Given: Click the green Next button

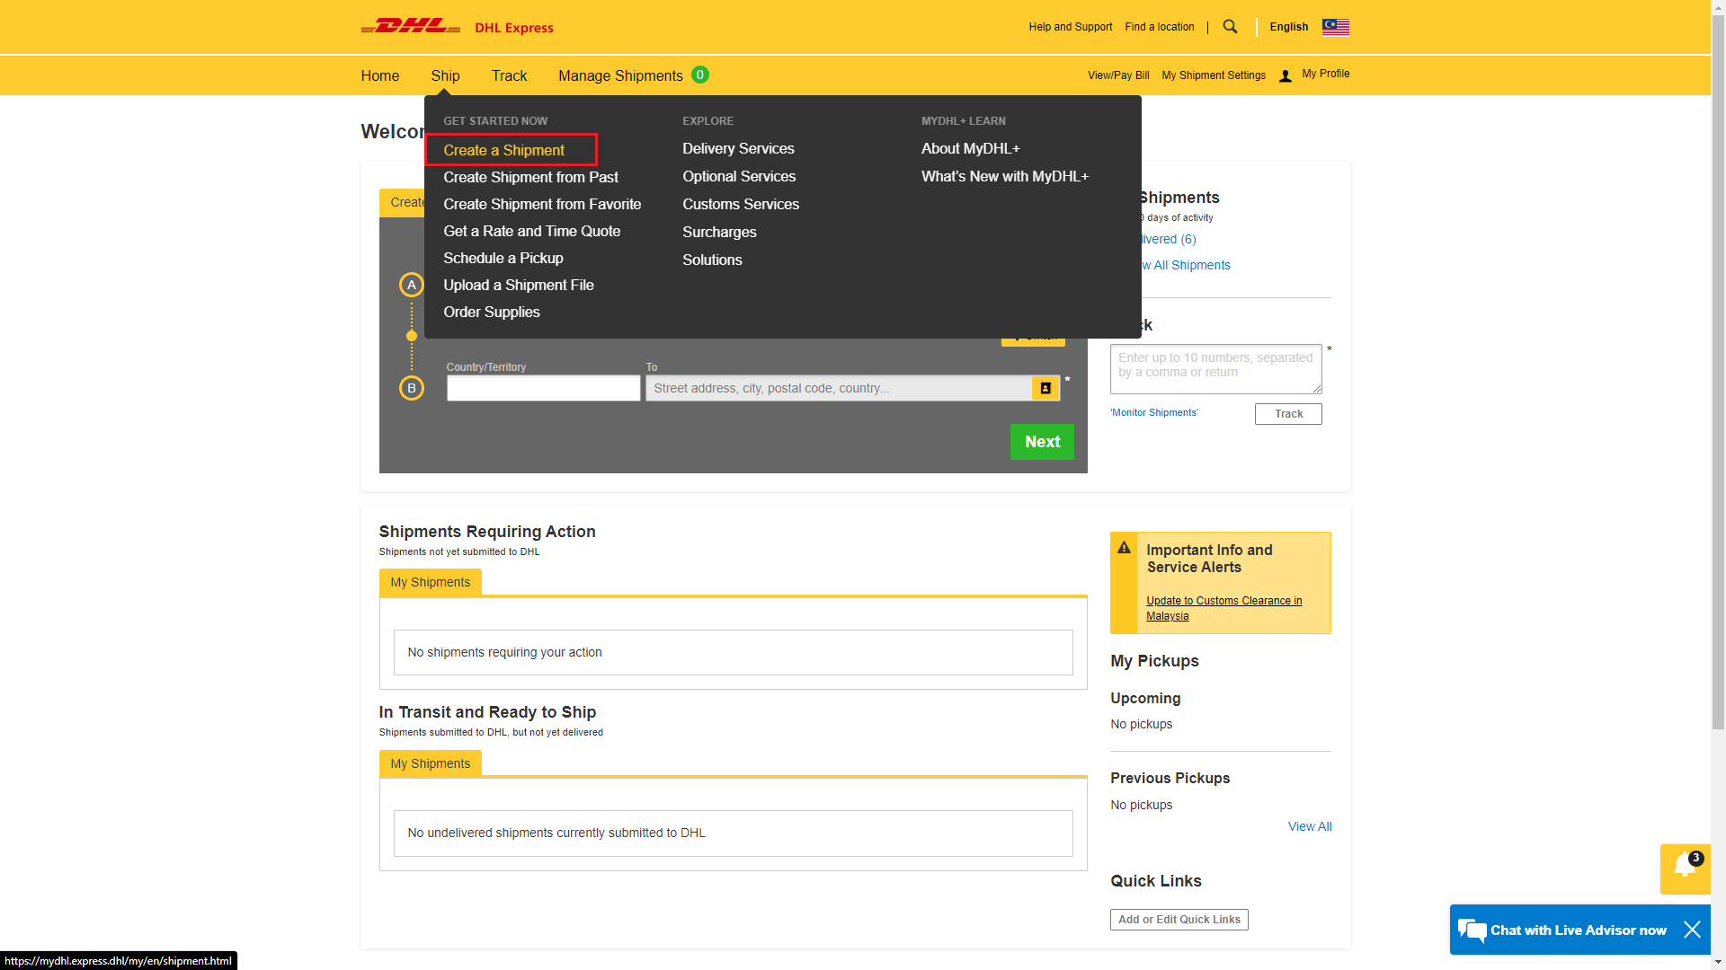Looking at the screenshot, I should pos(1042,442).
